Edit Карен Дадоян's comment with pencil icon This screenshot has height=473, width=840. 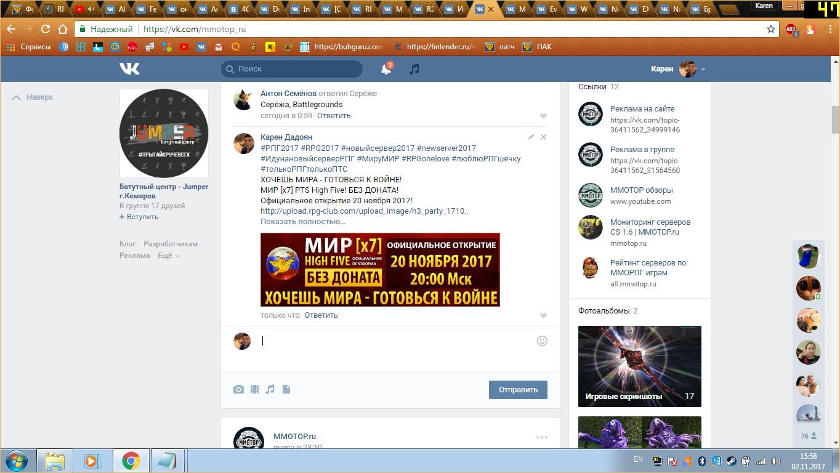[x=531, y=137]
